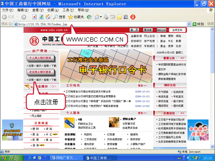The height and width of the screenshot is (161, 215).
Task: Click the U盾 USB key thumbnail
Action: click(x=70, y=123)
